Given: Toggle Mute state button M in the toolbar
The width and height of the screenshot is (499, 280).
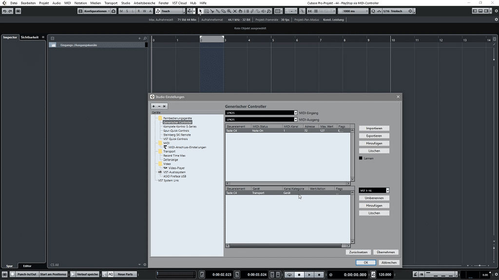Looking at the screenshot, I should tap(121, 11).
